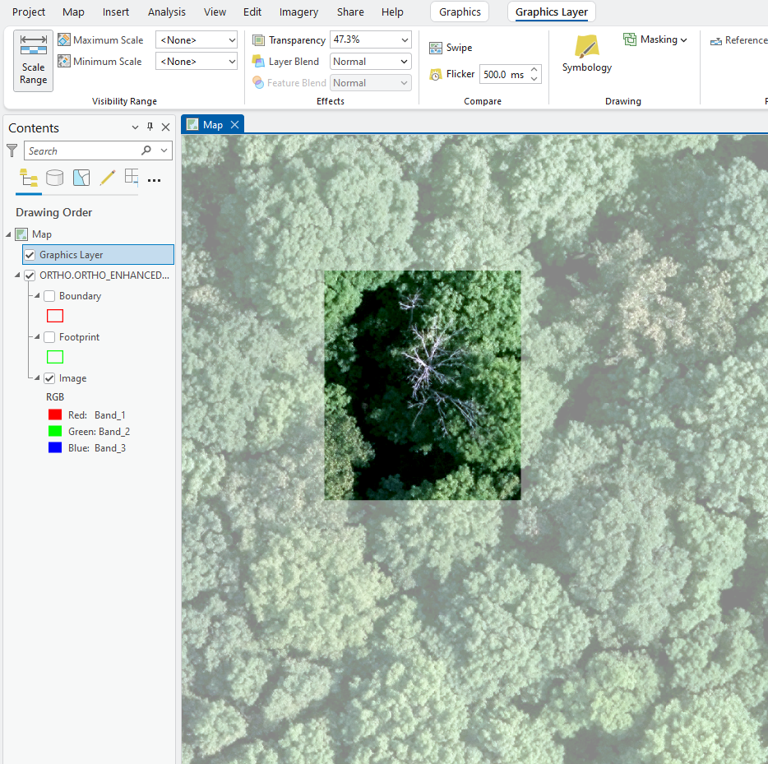The height and width of the screenshot is (764, 768).
Task: Collapse the Map tree node
Action: coord(8,234)
